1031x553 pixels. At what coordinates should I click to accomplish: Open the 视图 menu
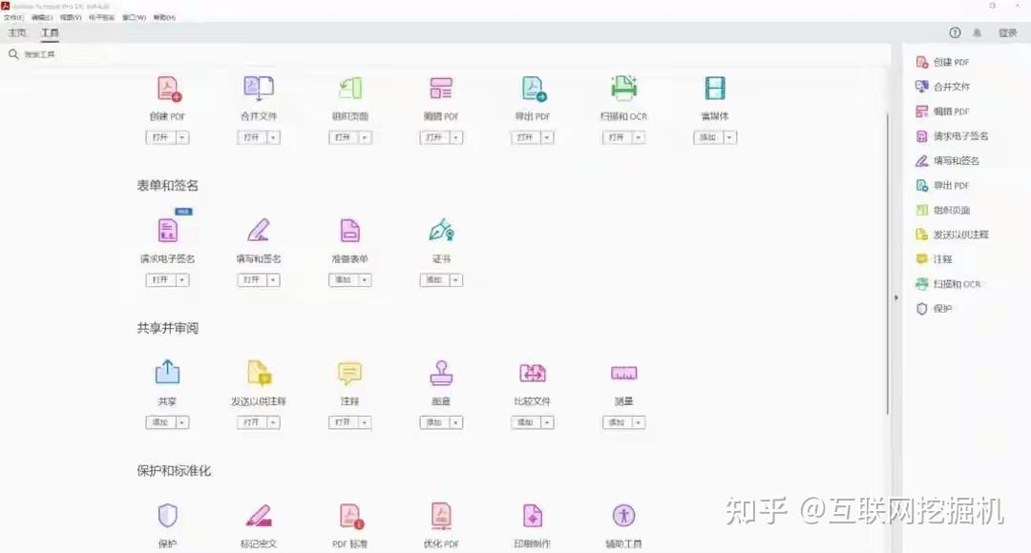pos(71,17)
